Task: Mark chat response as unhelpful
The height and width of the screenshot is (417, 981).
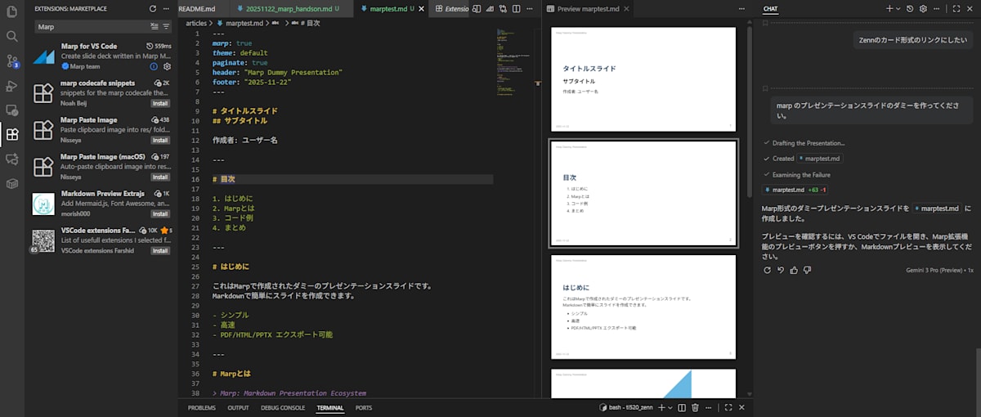Action: coord(809,270)
